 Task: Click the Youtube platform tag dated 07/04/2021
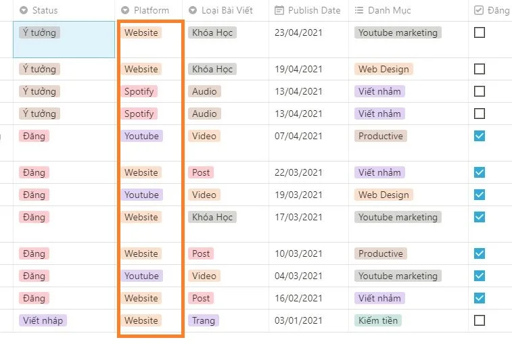coord(141,136)
